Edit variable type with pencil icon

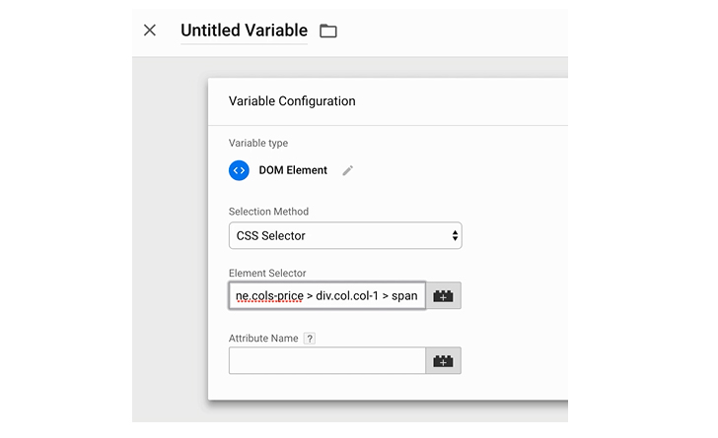[348, 170]
